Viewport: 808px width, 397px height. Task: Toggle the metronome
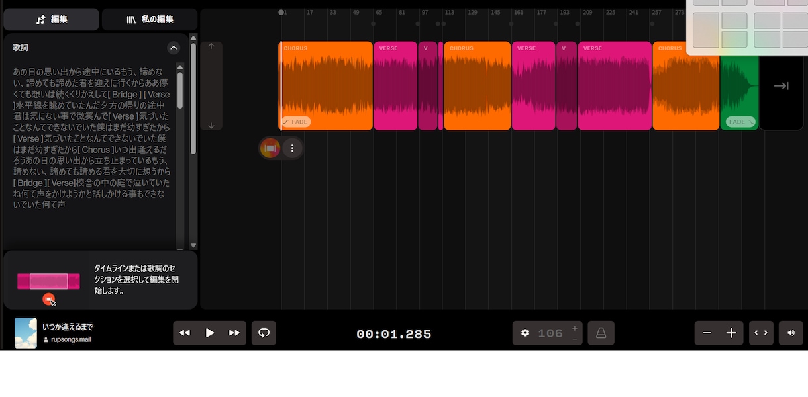pos(601,333)
